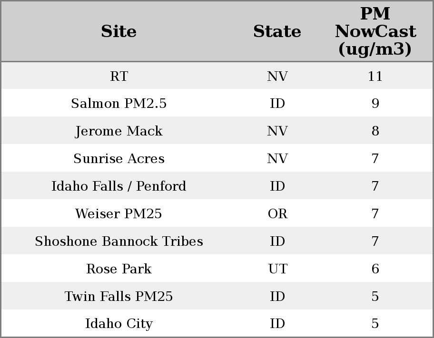Click the PM value 6 cell
434x338 pixels.
[375, 269]
